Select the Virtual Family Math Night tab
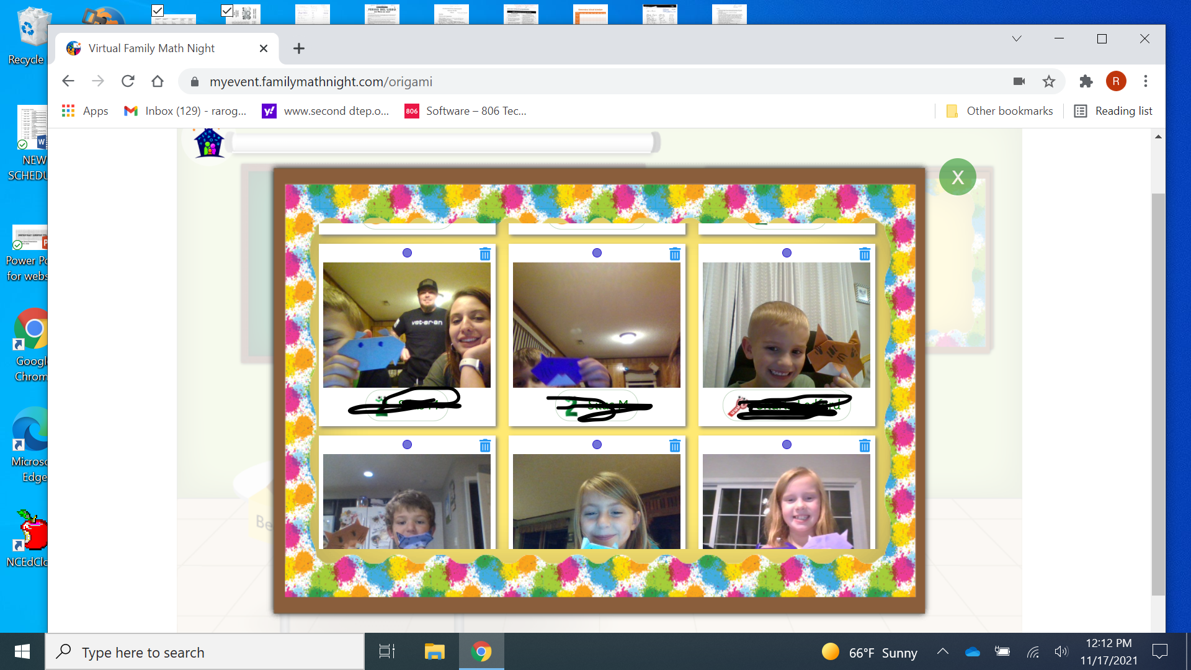 tap(152, 48)
